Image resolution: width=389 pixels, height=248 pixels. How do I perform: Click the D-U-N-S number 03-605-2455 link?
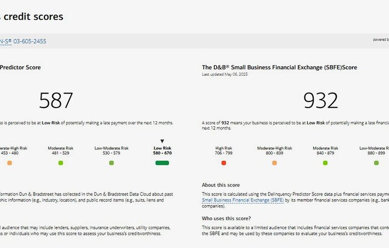tap(23, 41)
